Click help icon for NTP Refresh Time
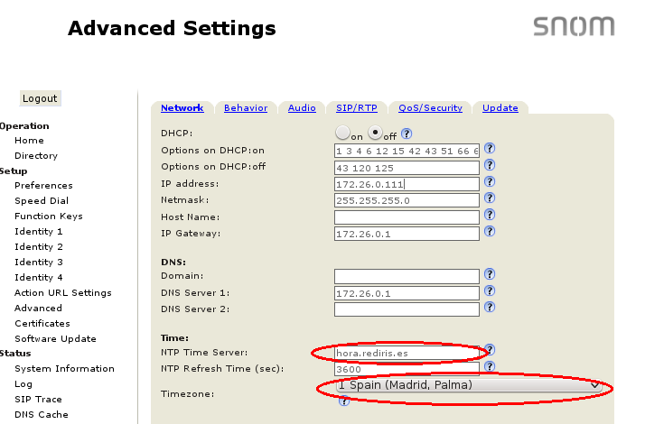The height and width of the screenshot is (424, 645). coord(490,367)
